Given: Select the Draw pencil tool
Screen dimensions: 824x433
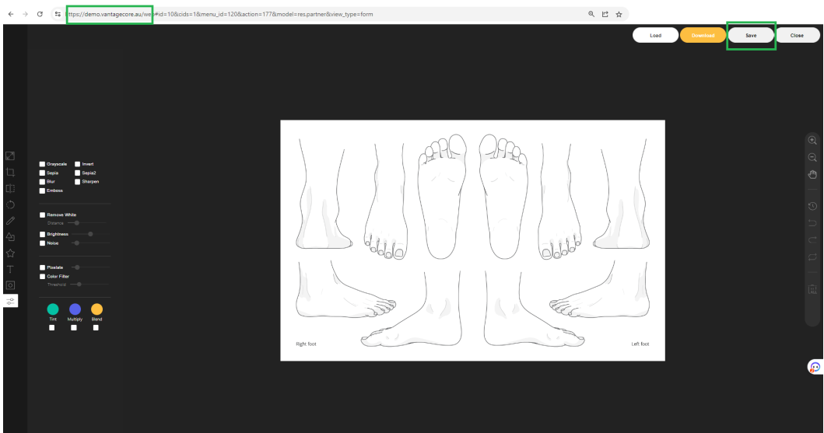Looking at the screenshot, I should [x=11, y=221].
